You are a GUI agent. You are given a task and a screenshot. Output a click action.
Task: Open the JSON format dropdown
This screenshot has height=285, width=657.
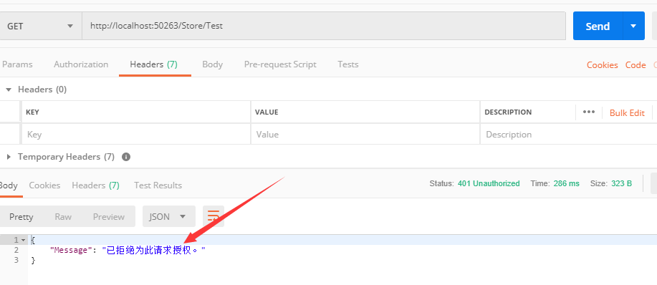[169, 216]
